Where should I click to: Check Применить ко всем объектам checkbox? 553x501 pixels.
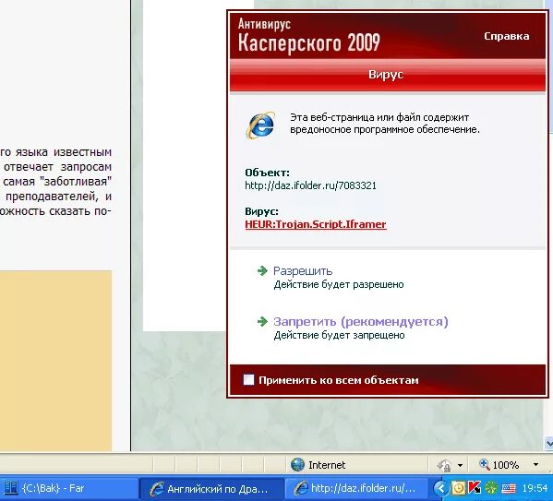point(248,380)
